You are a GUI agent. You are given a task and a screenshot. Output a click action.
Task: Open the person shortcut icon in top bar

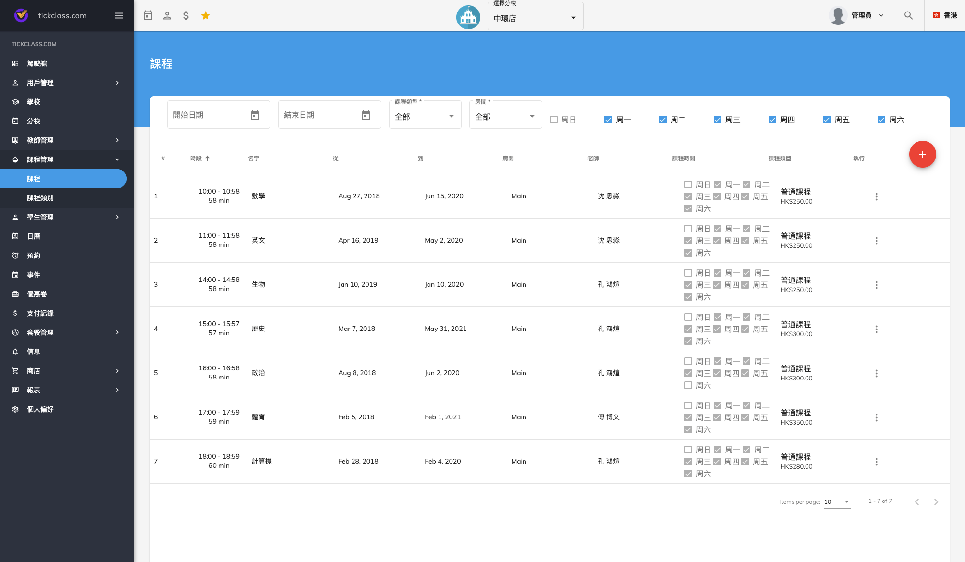click(167, 15)
